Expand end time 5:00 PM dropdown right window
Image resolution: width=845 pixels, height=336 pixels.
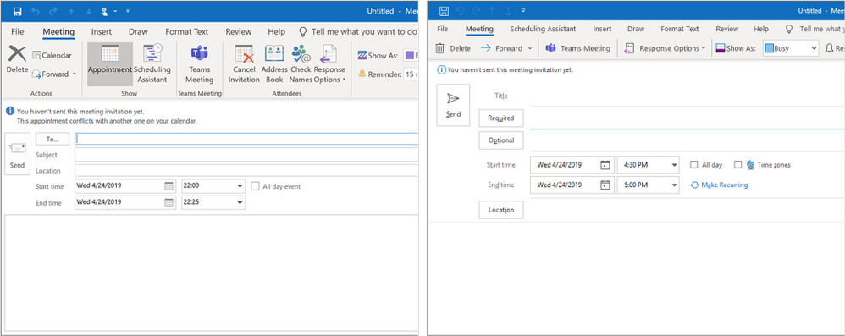[x=675, y=185]
